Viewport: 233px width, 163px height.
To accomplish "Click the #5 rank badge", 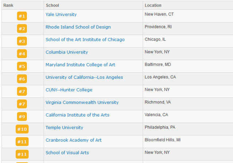I will tap(22, 66).
